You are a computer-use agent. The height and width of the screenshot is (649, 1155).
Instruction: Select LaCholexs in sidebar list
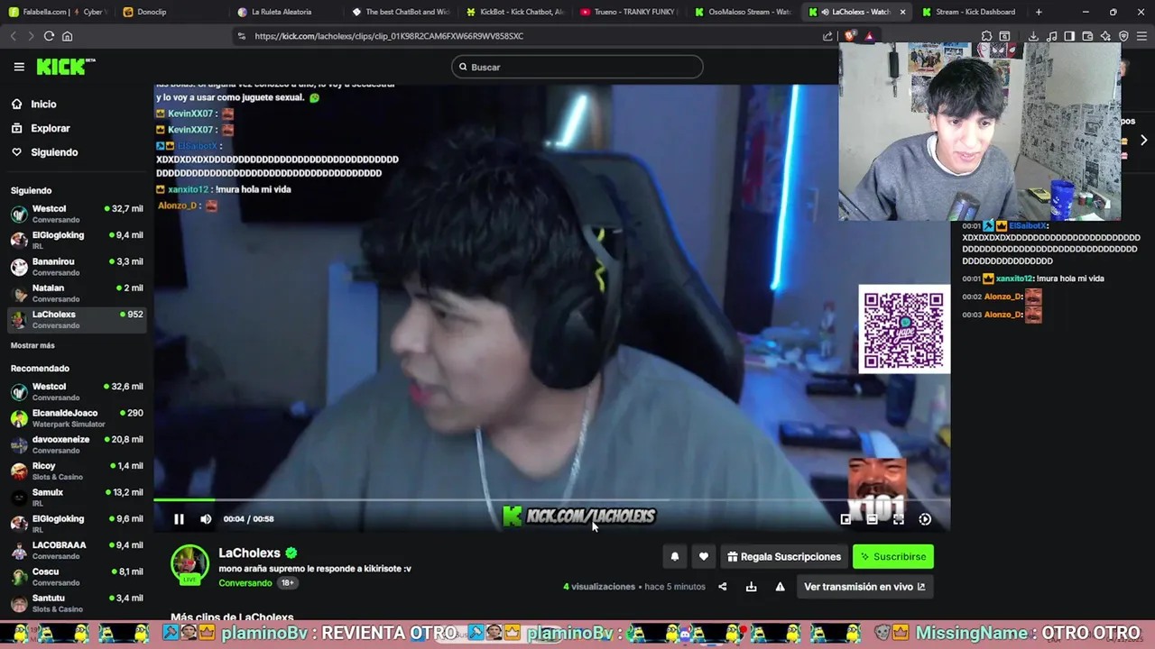coord(77,319)
